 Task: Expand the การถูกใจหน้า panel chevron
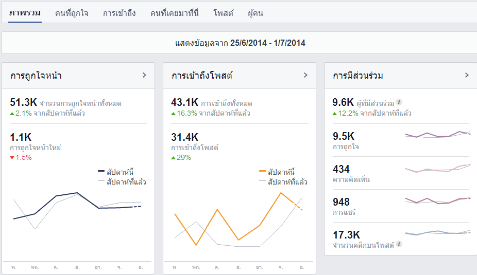pyautogui.click(x=145, y=75)
